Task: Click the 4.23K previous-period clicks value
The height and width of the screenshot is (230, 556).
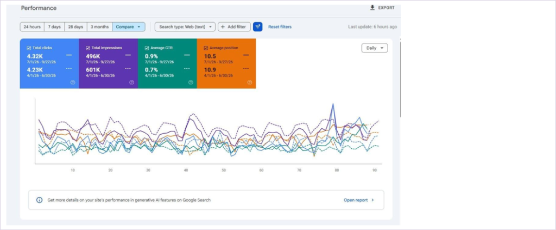Action: tap(35, 70)
